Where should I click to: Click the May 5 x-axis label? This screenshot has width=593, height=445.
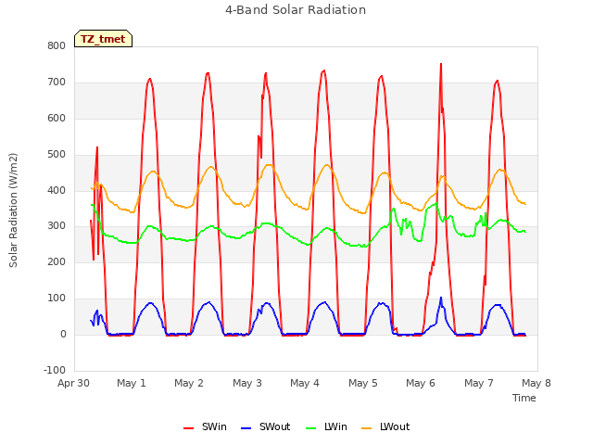[x=362, y=383]
